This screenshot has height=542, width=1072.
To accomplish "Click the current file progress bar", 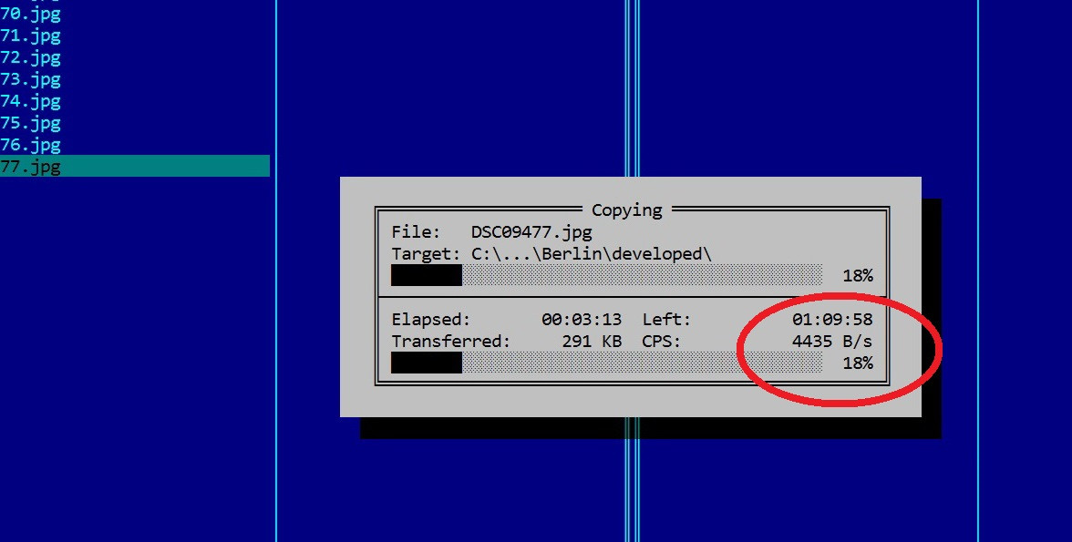I will 606,275.
